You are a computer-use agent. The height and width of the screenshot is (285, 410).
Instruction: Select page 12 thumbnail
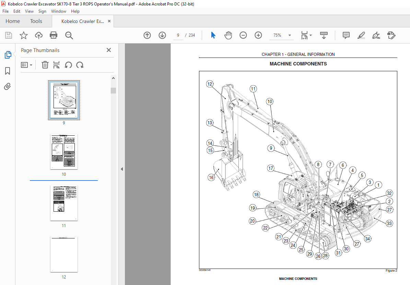[64, 255]
